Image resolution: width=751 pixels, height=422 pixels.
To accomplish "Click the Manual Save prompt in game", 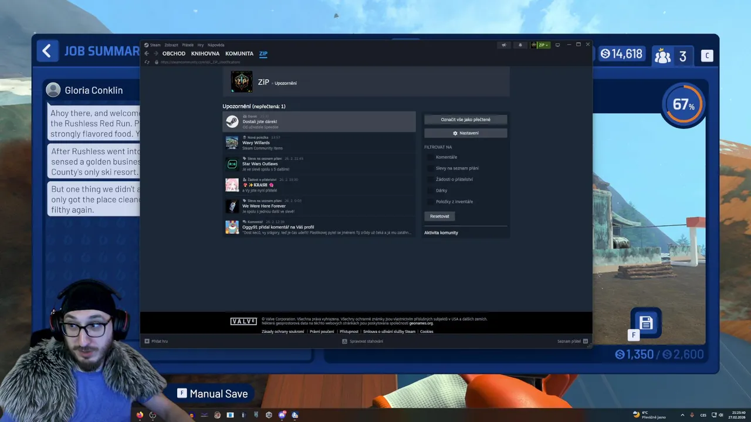I will coord(213,394).
